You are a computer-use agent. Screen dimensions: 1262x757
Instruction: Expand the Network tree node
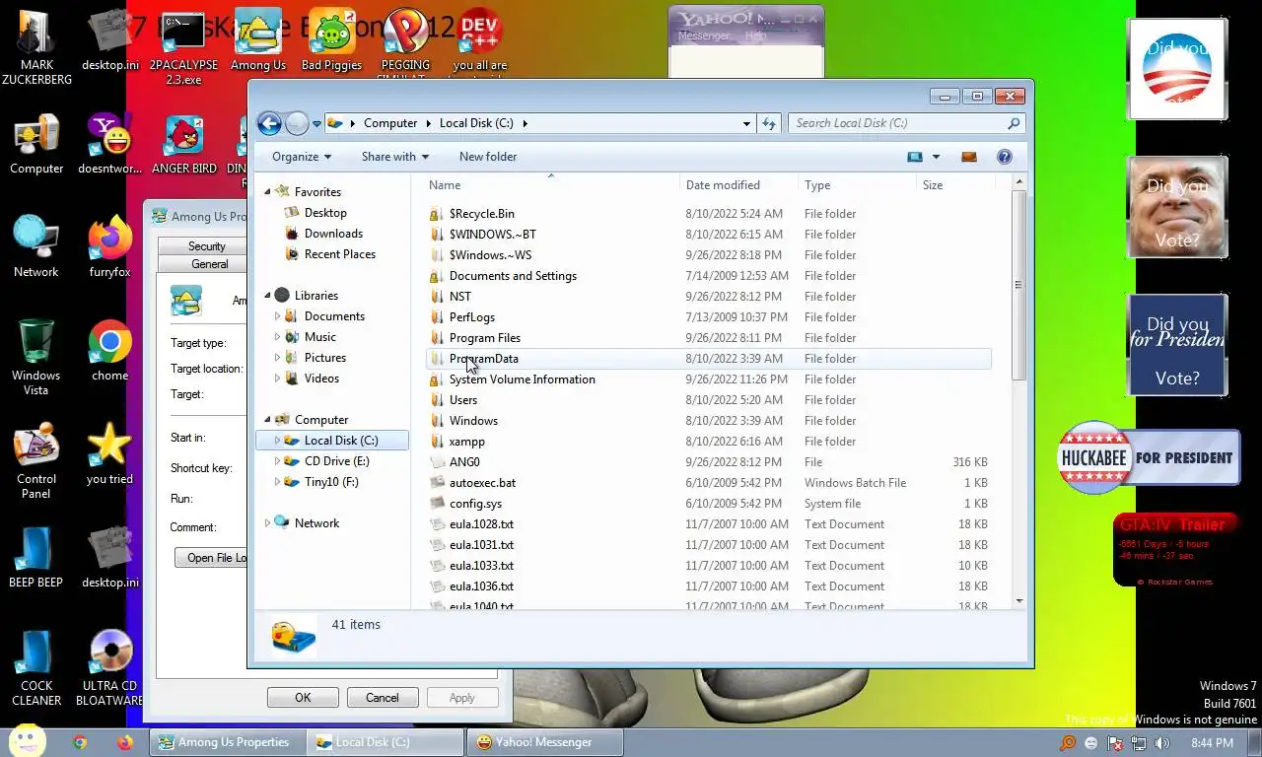click(x=267, y=523)
